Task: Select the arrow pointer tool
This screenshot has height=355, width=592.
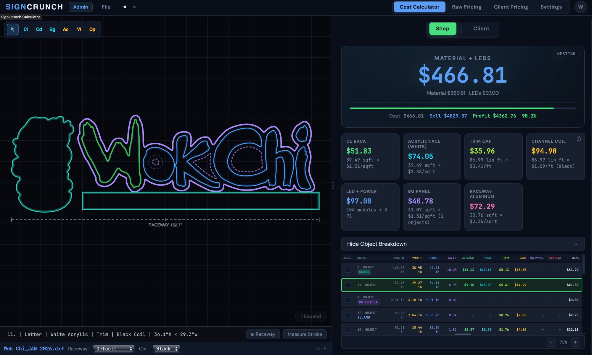Action: coord(12,29)
